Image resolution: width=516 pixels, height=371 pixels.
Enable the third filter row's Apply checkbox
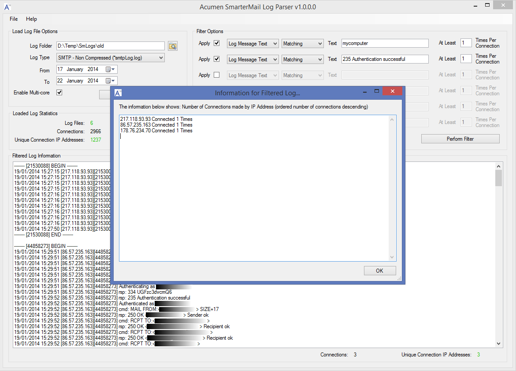point(216,75)
